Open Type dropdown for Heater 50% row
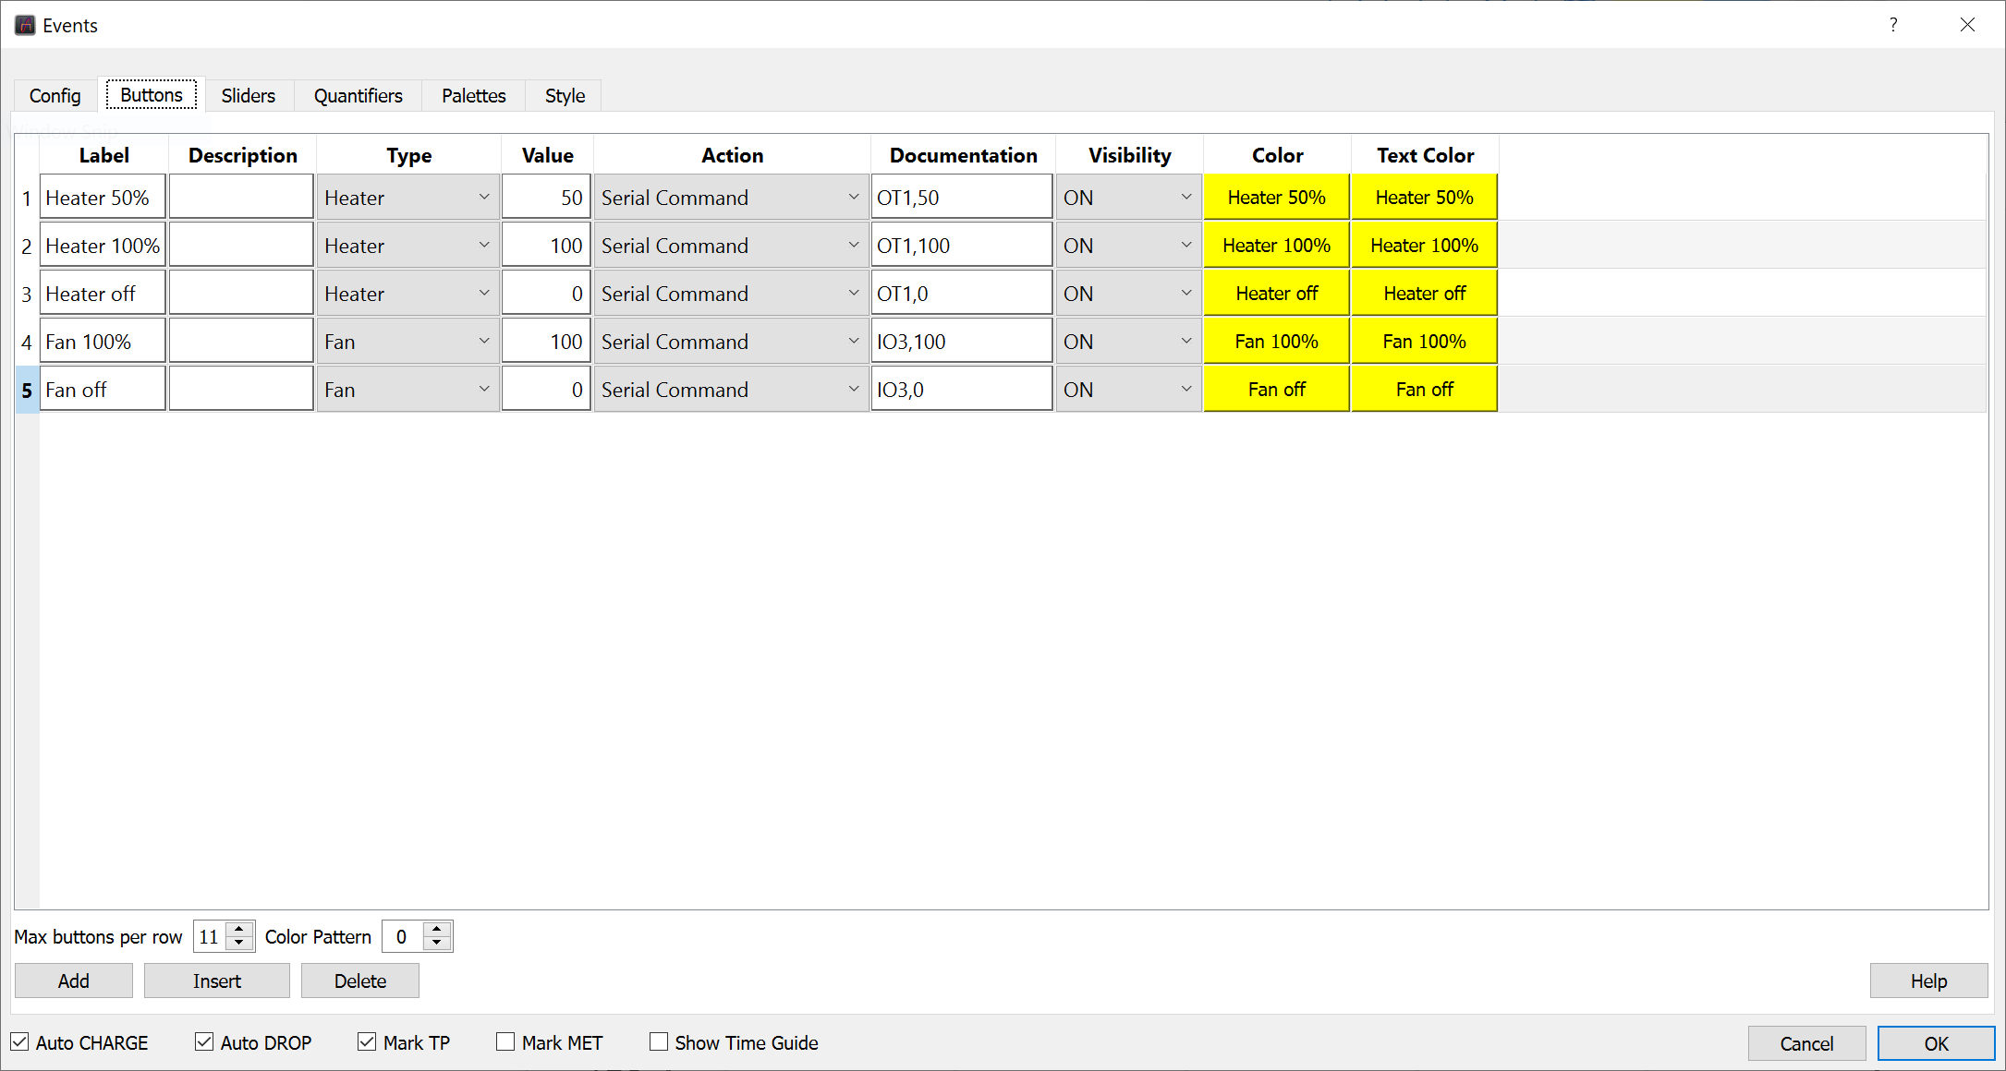 pyautogui.click(x=407, y=198)
